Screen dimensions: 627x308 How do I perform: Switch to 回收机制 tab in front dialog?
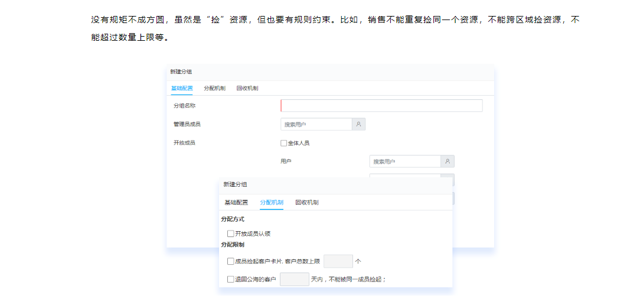point(307,202)
